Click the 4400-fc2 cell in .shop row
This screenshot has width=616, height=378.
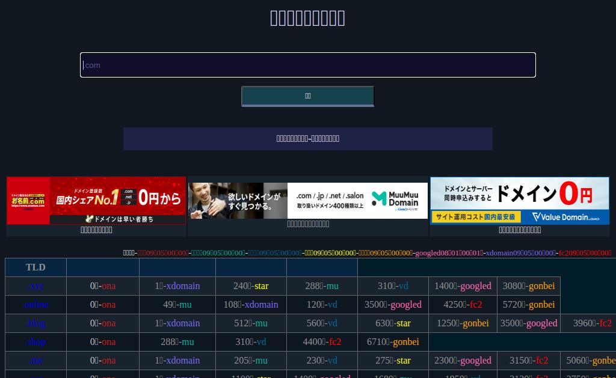pyautogui.click(x=322, y=342)
